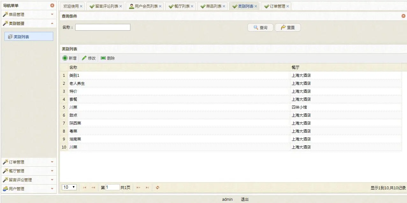Expand the 留言评论管理 menu section
407x203 pixels.
click(52, 180)
